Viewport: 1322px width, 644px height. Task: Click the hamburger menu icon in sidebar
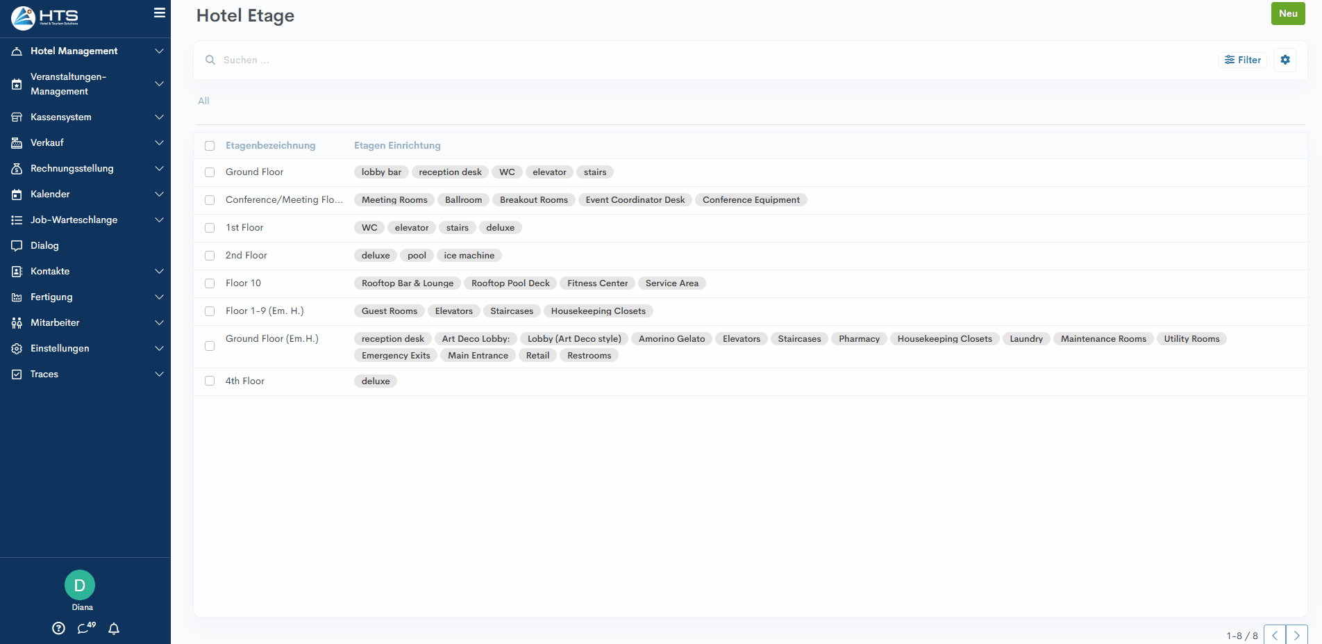tap(159, 13)
